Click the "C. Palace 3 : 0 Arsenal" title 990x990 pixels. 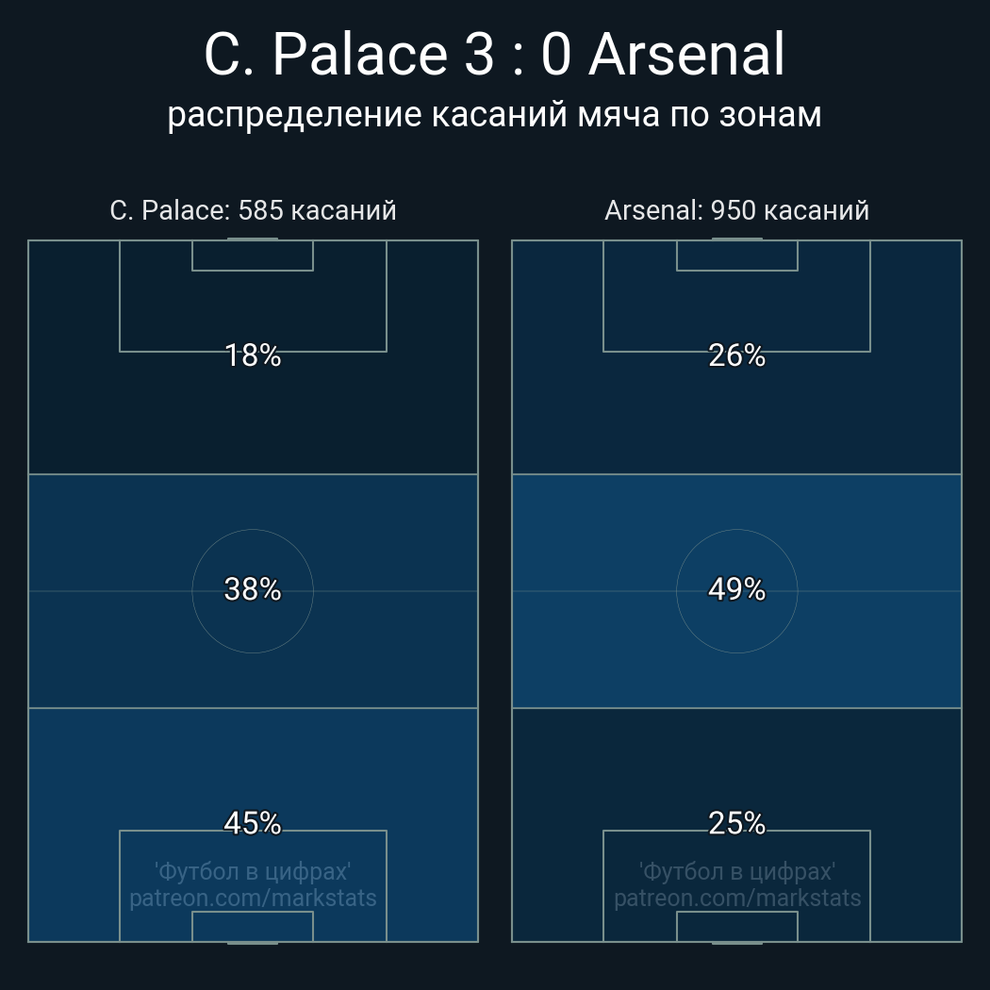coord(494,55)
